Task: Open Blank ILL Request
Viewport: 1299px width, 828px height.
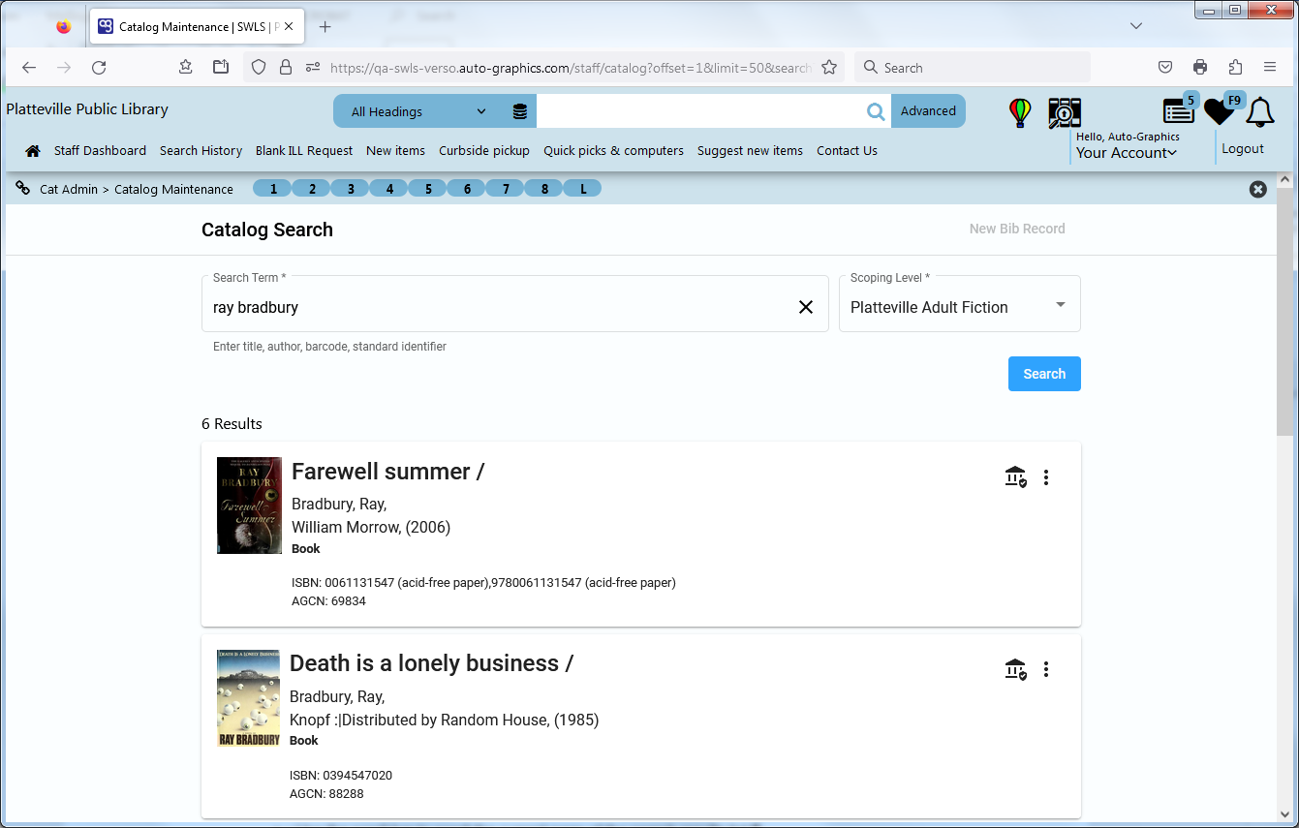Action: 304,151
